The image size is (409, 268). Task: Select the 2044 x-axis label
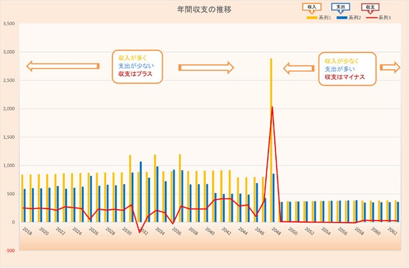point(243,231)
